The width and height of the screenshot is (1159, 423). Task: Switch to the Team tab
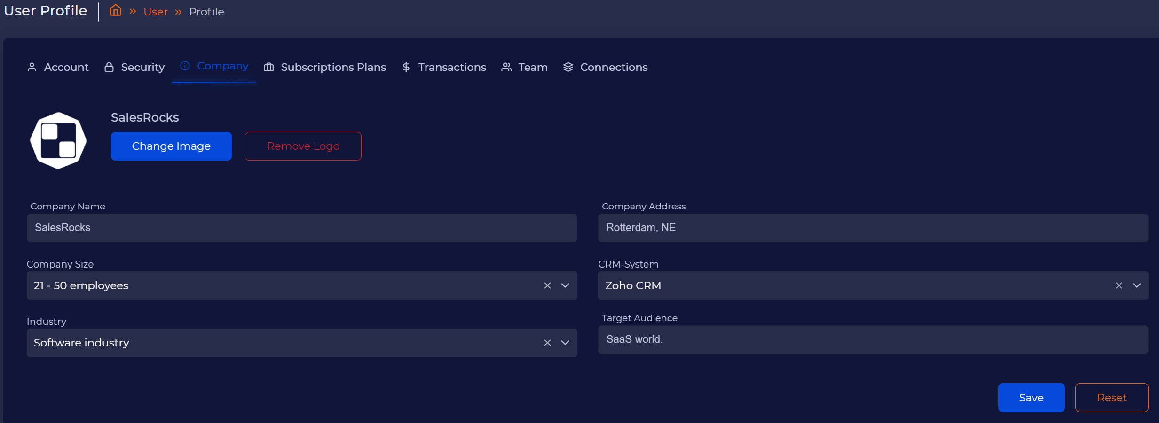point(524,67)
